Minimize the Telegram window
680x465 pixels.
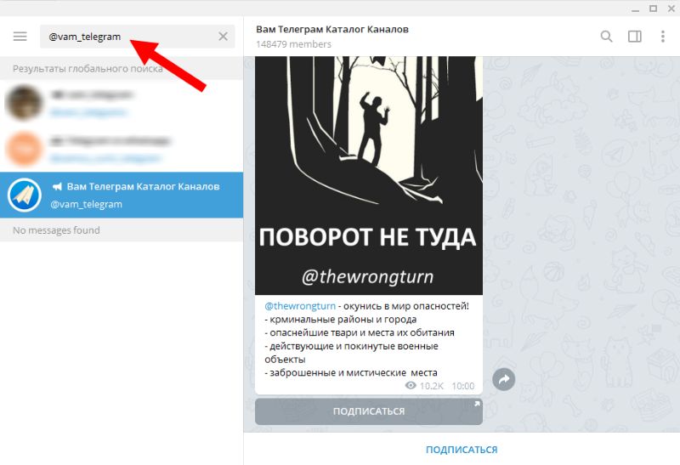pyautogui.click(x=635, y=9)
